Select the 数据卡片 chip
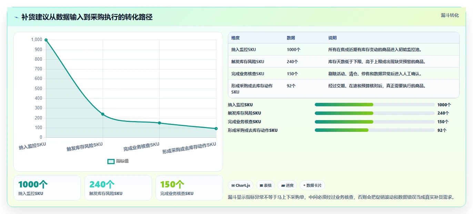This screenshot has height=214, width=473. coord(312,185)
